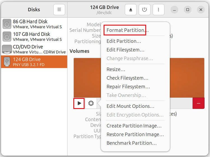Click the greyed Change Passphrase… entry

pyautogui.click(x=130, y=58)
